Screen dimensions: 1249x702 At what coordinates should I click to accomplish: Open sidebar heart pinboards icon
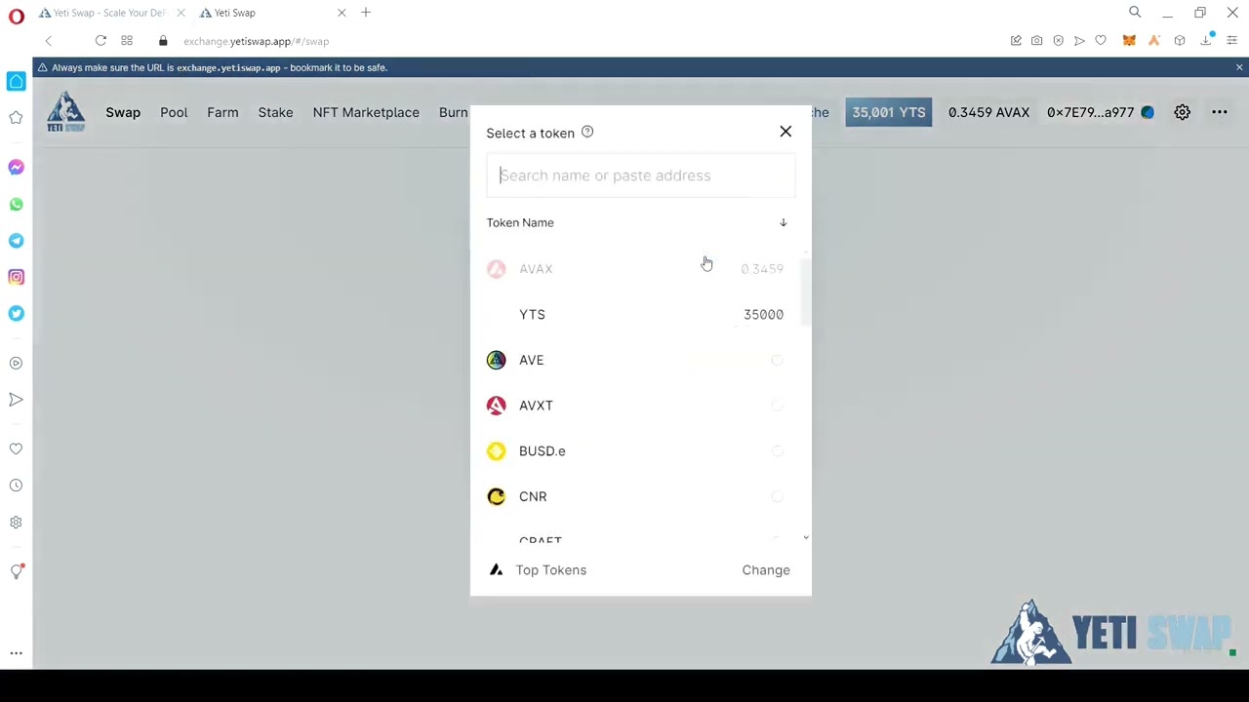pos(16,449)
